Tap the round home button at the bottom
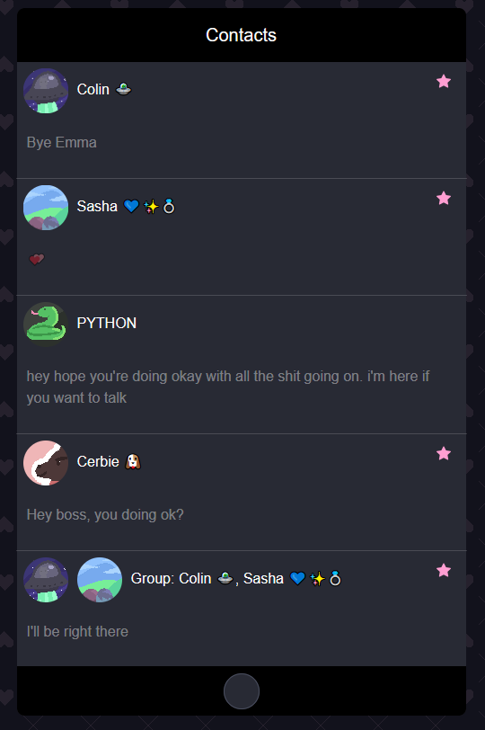This screenshot has width=485, height=730. [242, 691]
